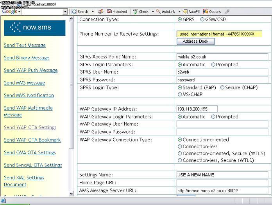Select GSM/CSD connection type
The image size is (272, 205).
click(x=202, y=19)
